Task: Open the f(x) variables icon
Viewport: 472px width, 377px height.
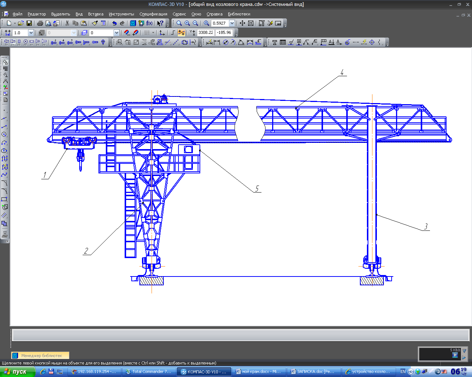Action: (149, 23)
